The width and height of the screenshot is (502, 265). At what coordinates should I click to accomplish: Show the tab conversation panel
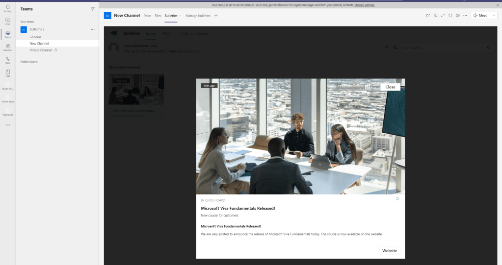point(435,16)
